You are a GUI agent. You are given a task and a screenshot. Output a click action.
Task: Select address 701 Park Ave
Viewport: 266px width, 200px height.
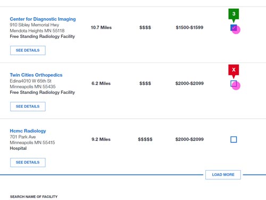(x=23, y=137)
